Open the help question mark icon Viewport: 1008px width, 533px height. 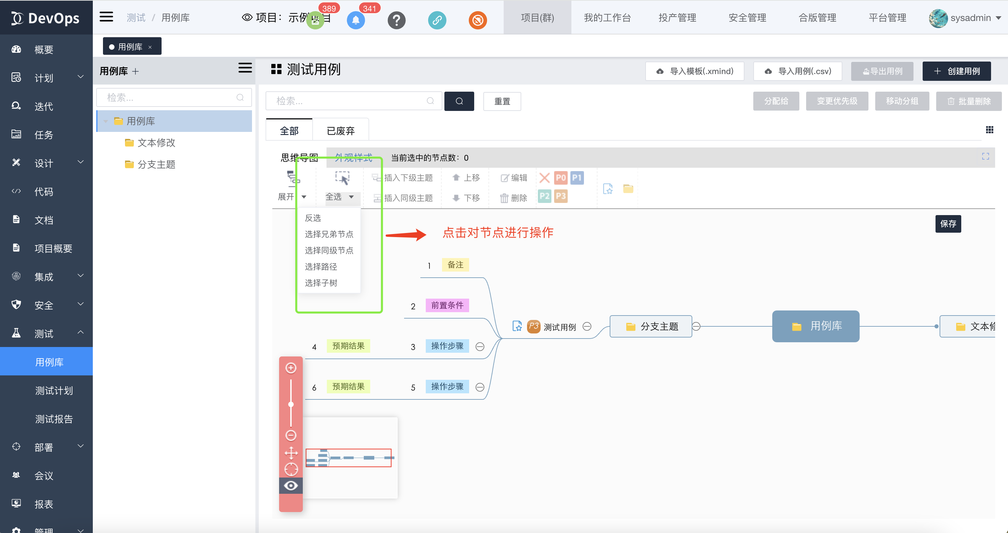[396, 20]
